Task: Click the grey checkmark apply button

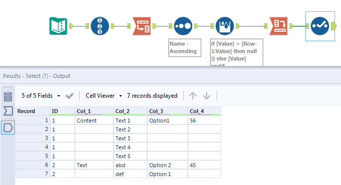Action: (x=69, y=96)
